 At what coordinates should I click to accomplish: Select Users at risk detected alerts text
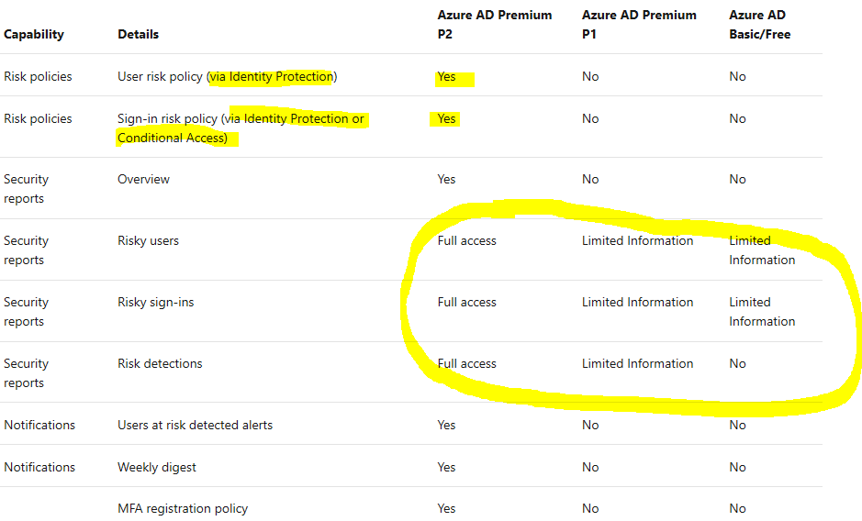(x=195, y=426)
